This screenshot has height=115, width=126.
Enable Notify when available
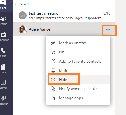tap(78, 89)
